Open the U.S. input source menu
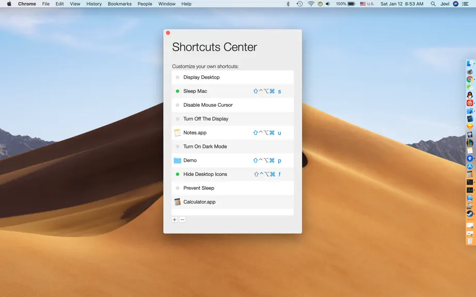 tap(367, 4)
